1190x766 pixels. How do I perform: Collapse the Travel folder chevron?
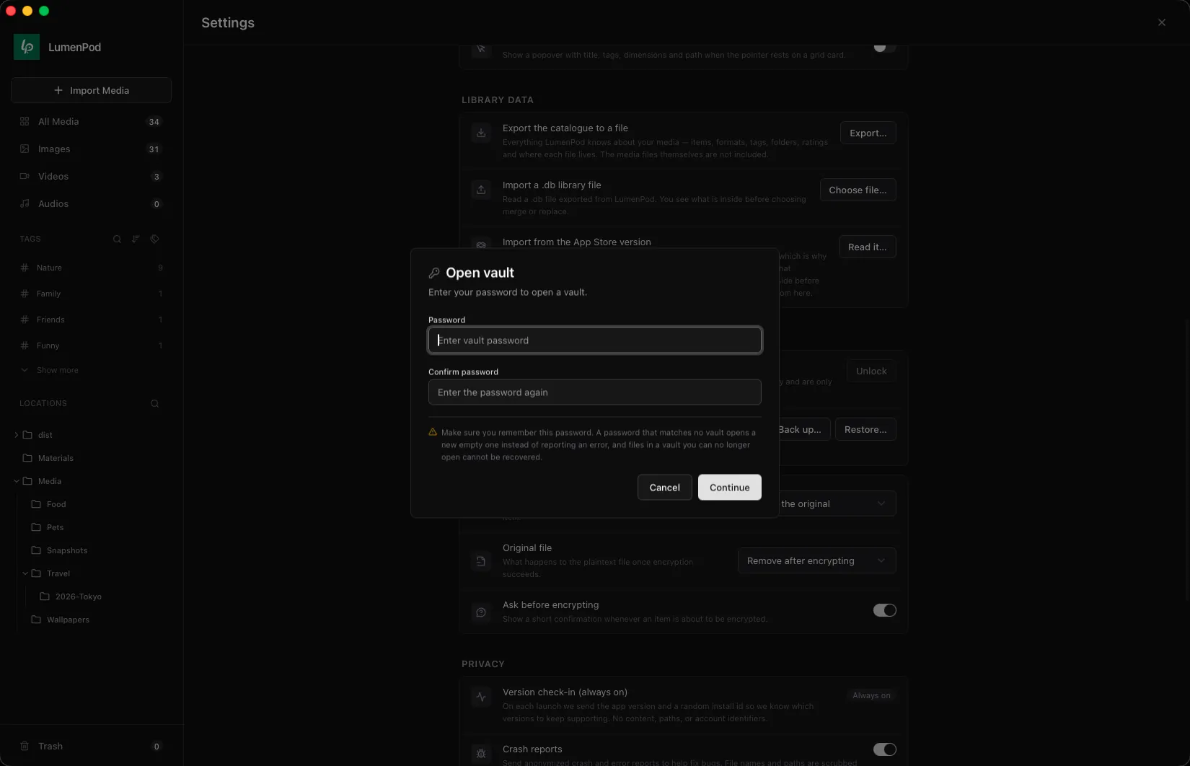tap(25, 573)
